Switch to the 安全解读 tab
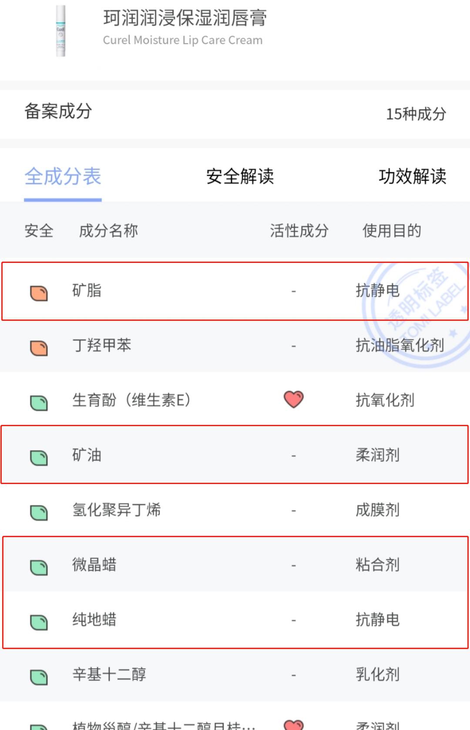The height and width of the screenshot is (730, 470). (x=240, y=177)
